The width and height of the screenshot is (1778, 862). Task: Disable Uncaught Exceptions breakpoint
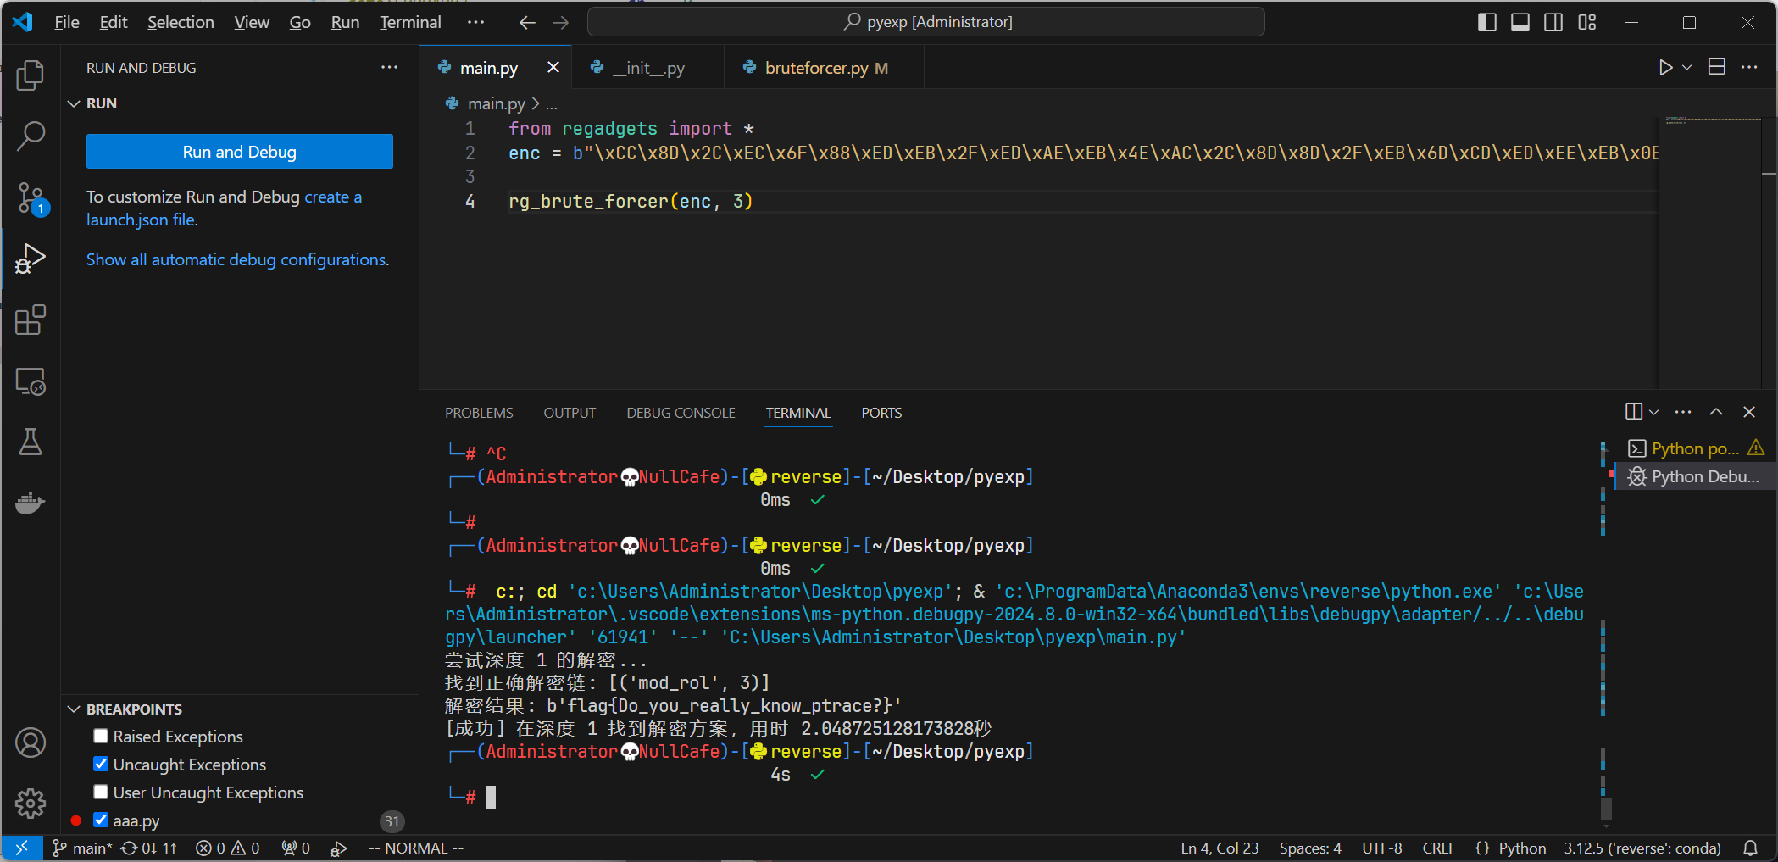point(101,764)
